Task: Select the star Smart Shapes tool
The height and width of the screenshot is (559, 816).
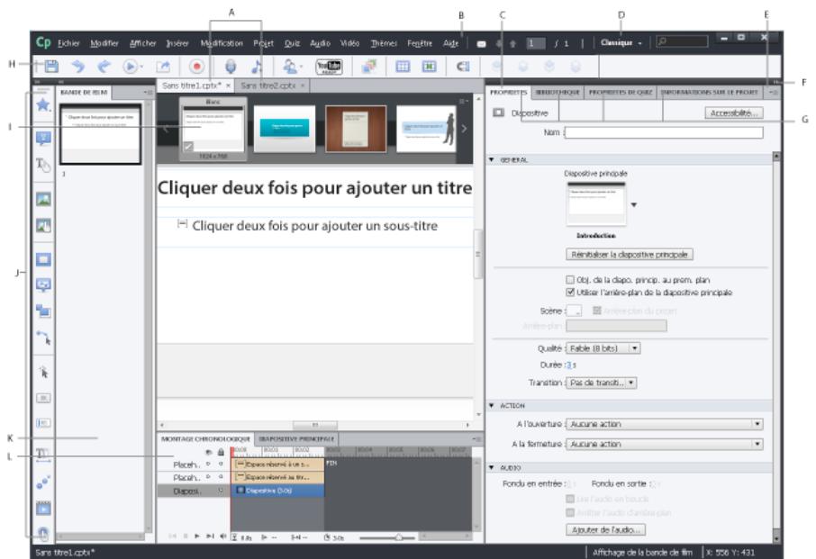Action: (x=43, y=105)
